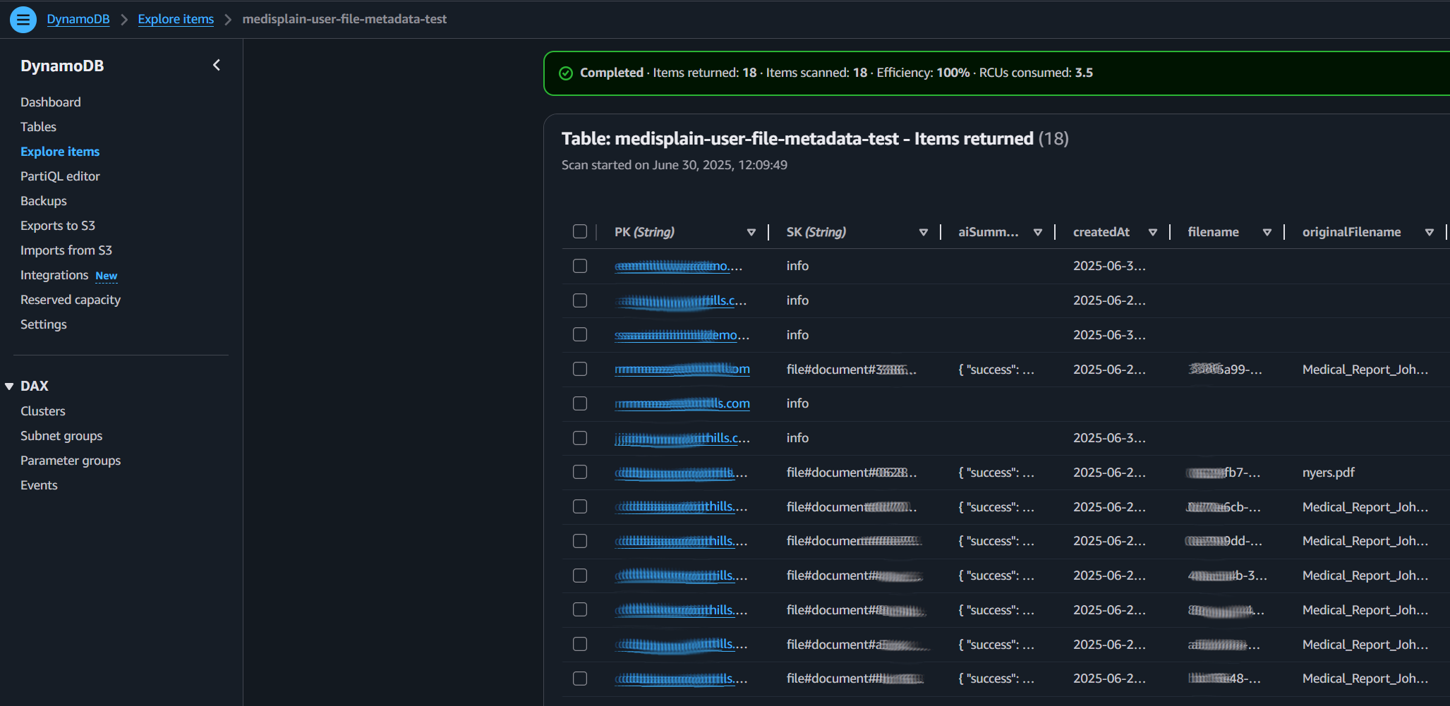Image resolution: width=1450 pixels, height=706 pixels.
Task: Open Tables in the sidebar
Action: point(38,127)
